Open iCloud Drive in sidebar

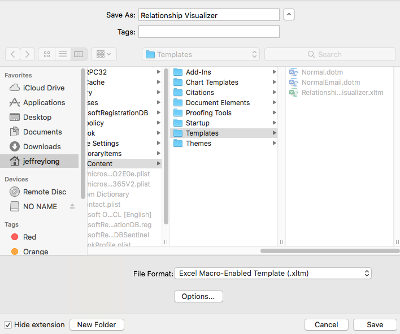point(44,88)
